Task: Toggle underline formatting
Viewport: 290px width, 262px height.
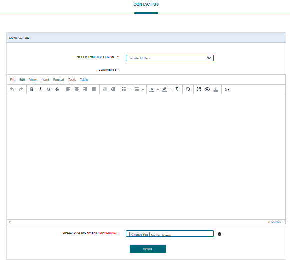Action: pos(49,89)
